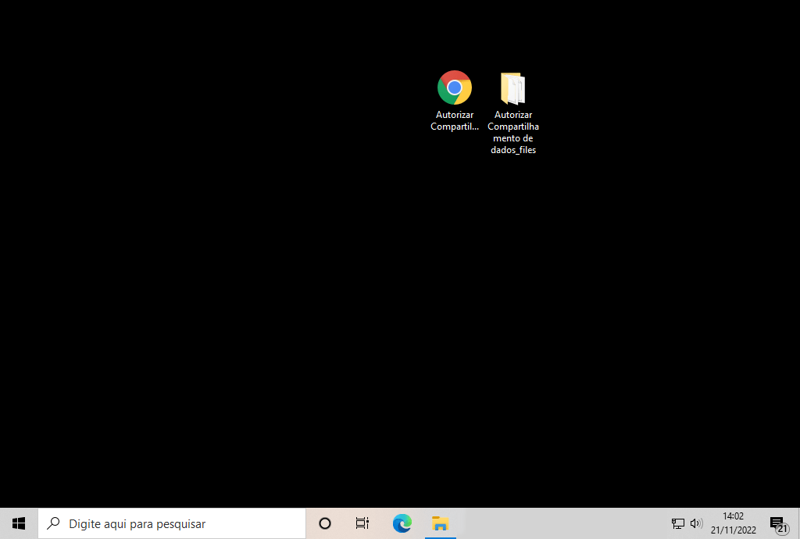
Task: Launch Microsoft Edge from the taskbar
Action: point(402,523)
